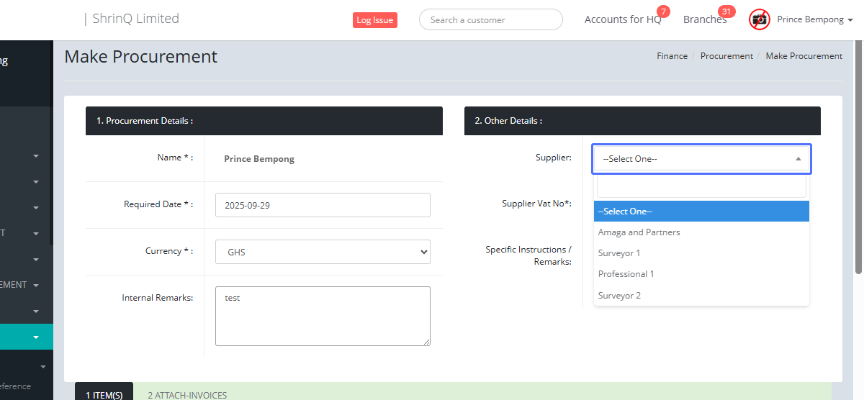This screenshot has height=400, width=864.
Task: Click the Search a customer field
Action: [x=490, y=20]
